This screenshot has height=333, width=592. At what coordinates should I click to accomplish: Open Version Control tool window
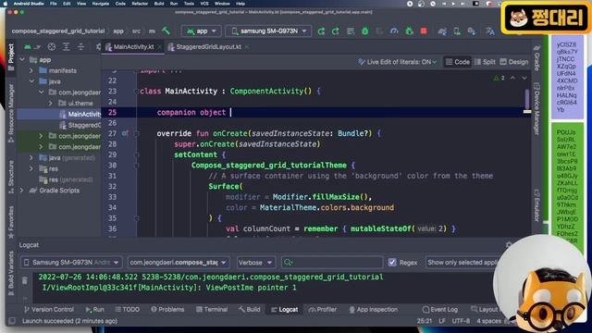tap(49, 310)
